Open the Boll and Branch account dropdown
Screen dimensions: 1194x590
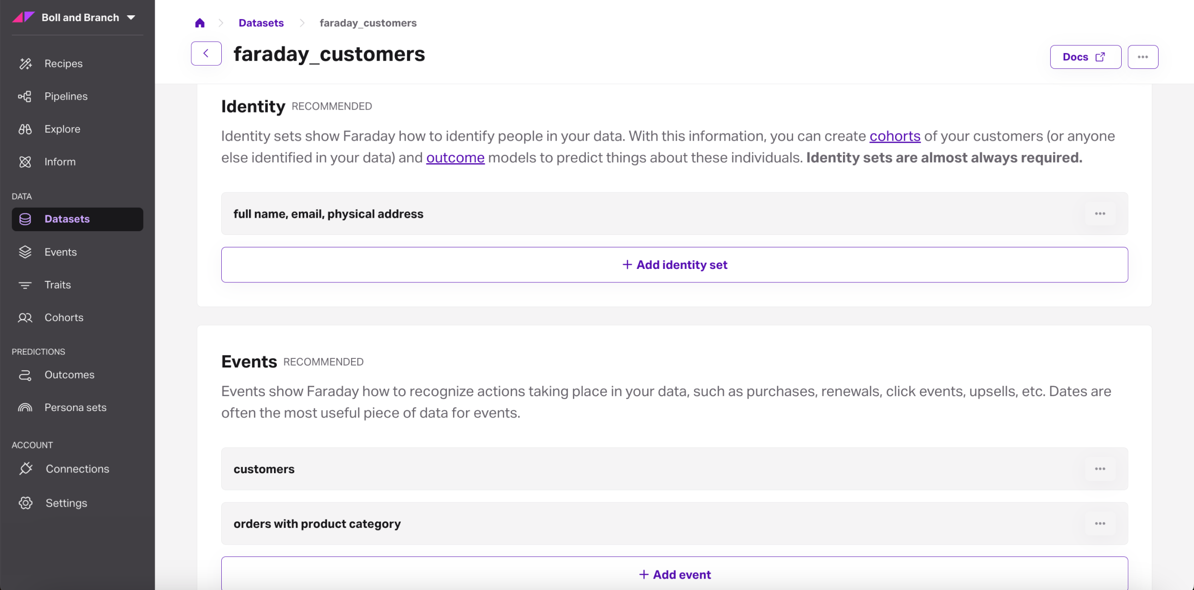point(80,18)
